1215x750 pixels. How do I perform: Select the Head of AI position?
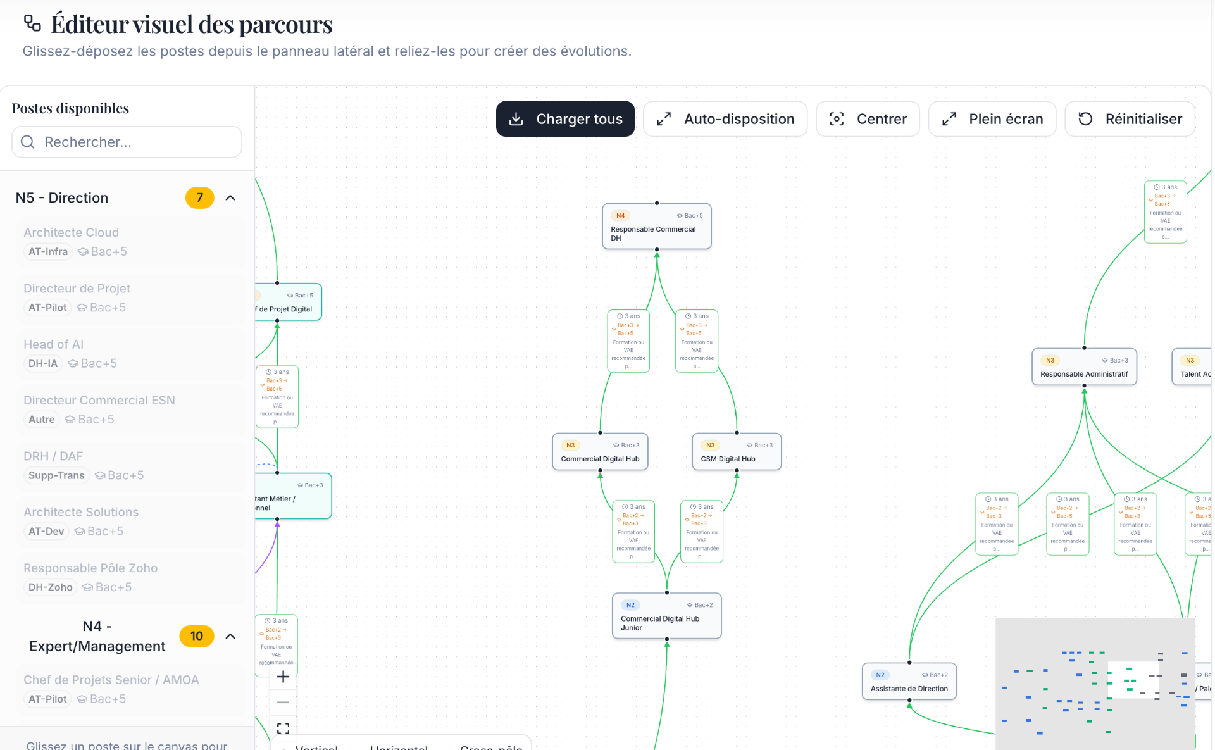tap(132, 354)
